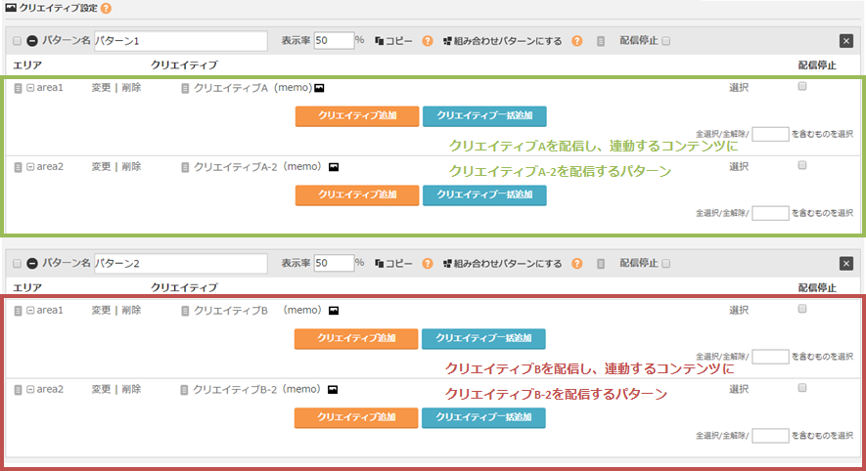Click the document icon beside クリエイティブB-2
This screenshot has width=866, height=471.
(x=185, y=390)
